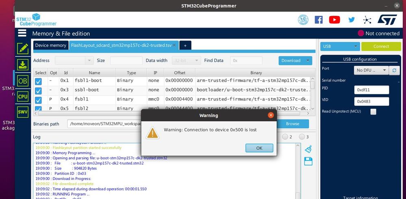The height and width of the screenshot is (199, 406).
Task: Click the YouTube icon in header
Action: coord(334,19)
